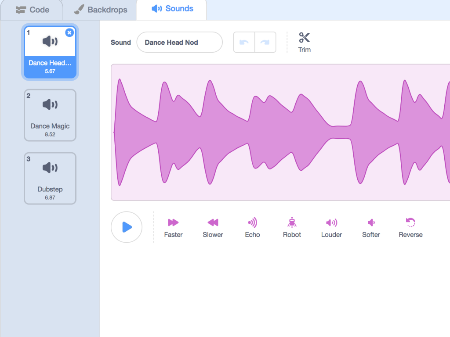The height and width of the screenshot is (337, 450).
Task: Click the Dubstep duration 6.87
Action: 50,197
